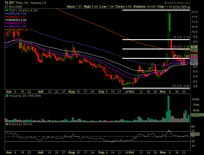Select the Close 8.50 value
204x155 pixels.
pos(123,6)
